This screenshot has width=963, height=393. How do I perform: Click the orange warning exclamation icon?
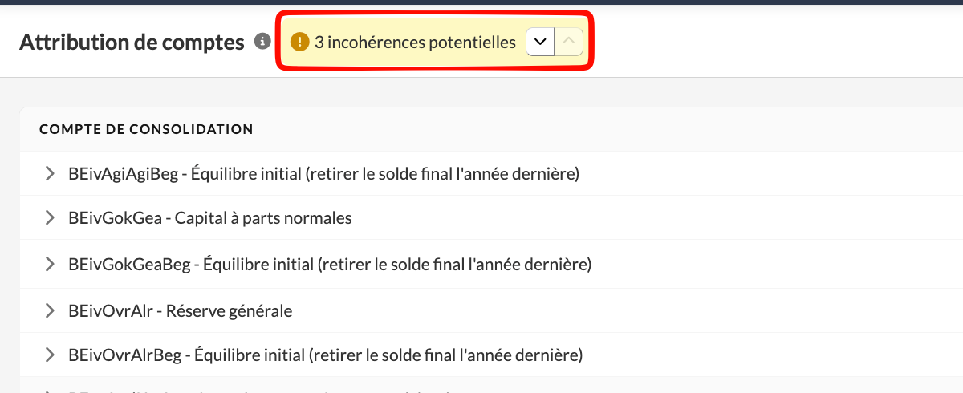tap(299, 42)
